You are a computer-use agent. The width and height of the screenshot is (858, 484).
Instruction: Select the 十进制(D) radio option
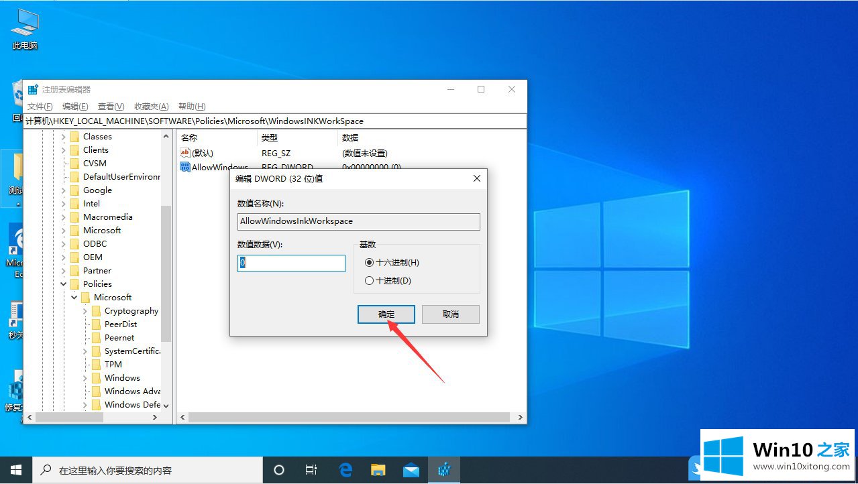click(369, 281)
